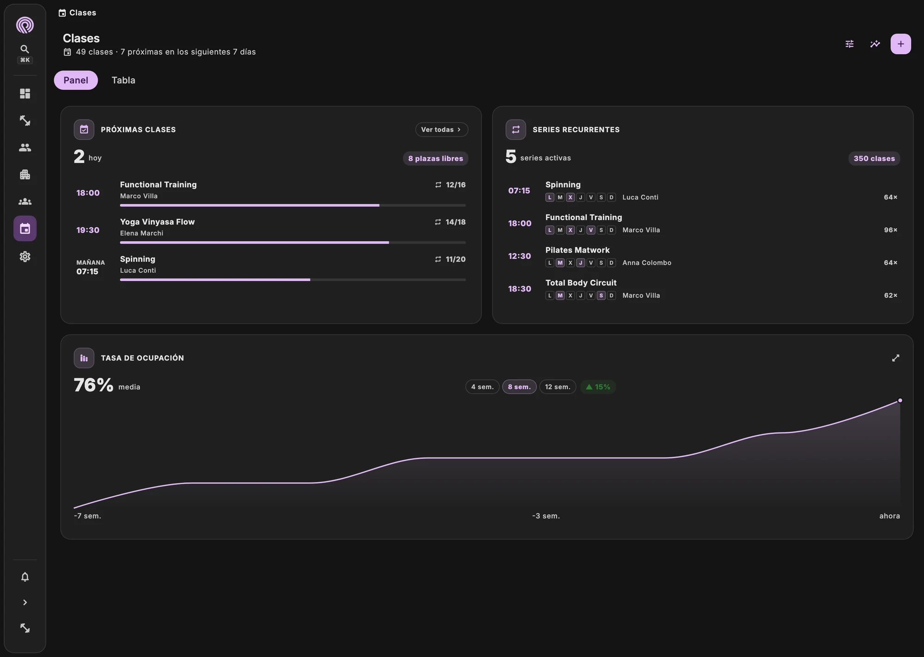This screenshot has width=924, height=657.
Task: Click the 64× count for Spinning series
Action: 890,197
